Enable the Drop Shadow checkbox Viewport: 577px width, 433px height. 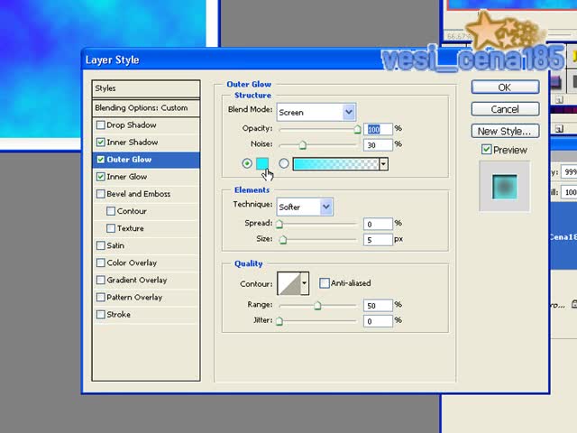[x=100, y=125]
